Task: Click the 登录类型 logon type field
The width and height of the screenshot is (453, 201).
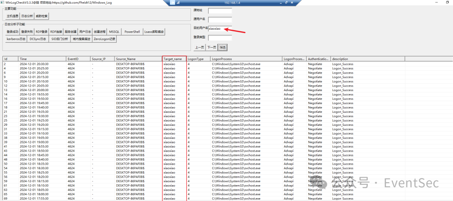Action: [220, 38]
